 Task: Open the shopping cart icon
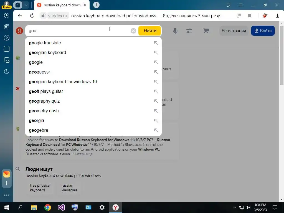(206, 31)
